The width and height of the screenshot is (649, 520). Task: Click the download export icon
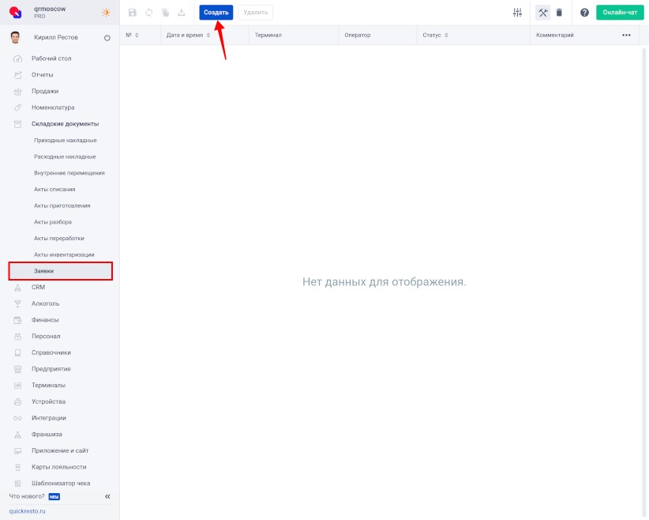(182, 13)
